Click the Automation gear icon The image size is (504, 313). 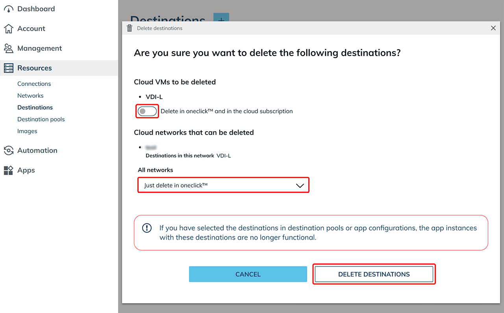click(9, 151)
